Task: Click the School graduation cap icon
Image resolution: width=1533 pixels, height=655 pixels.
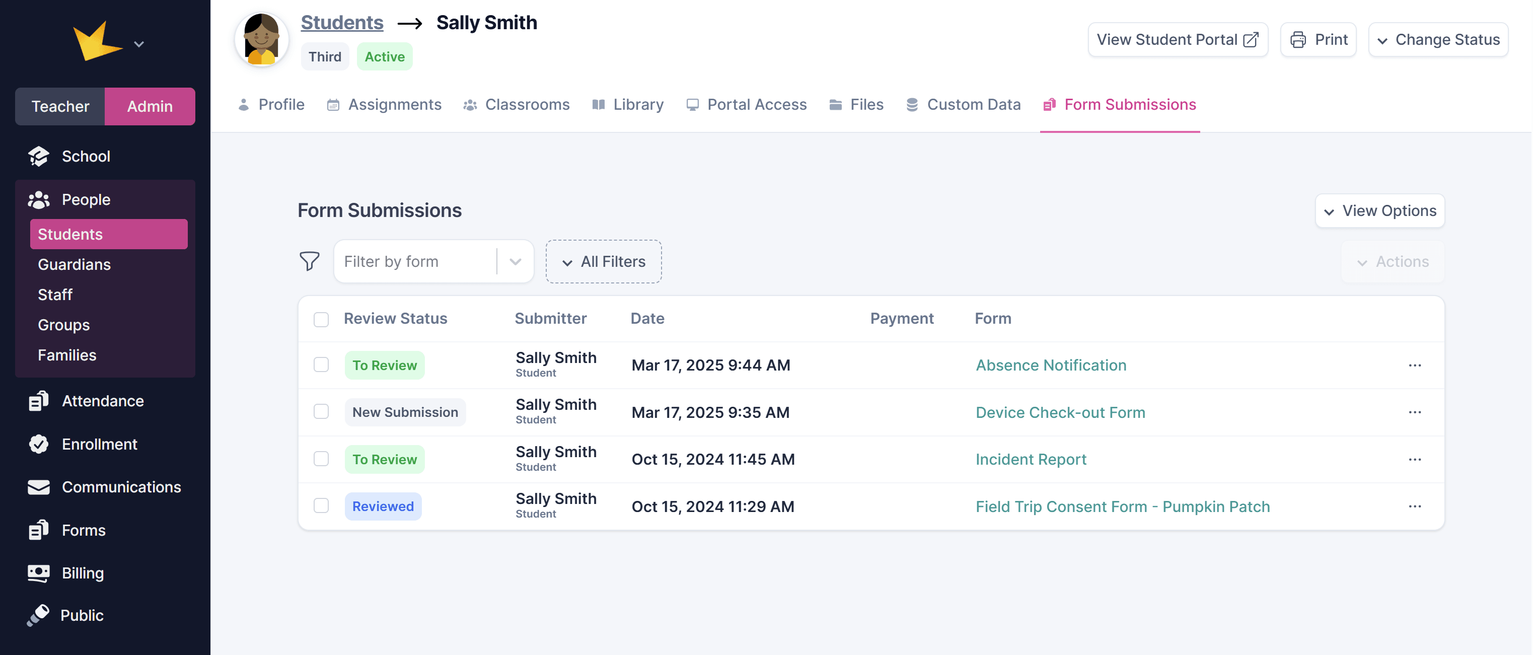Action: pos(39,156)
